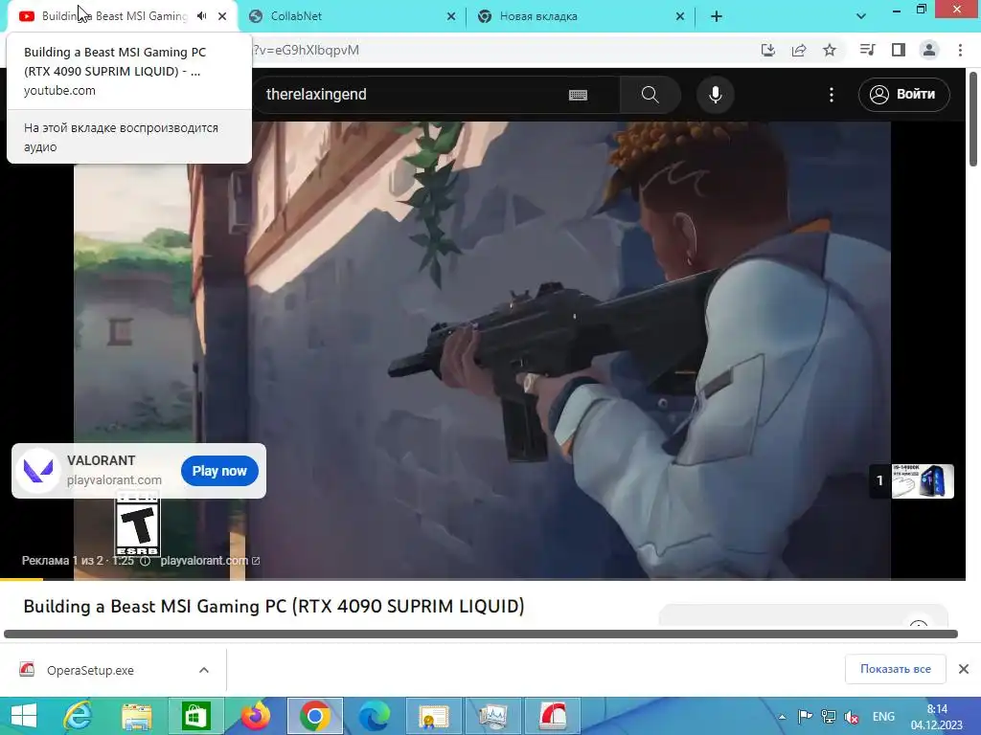Viewport: 981px width, 735px height.
Task: Share this page from address bar
Action: (x=799, y=50)
